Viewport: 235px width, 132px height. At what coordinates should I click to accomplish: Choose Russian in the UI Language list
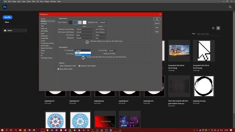click(x=83, y=55)
